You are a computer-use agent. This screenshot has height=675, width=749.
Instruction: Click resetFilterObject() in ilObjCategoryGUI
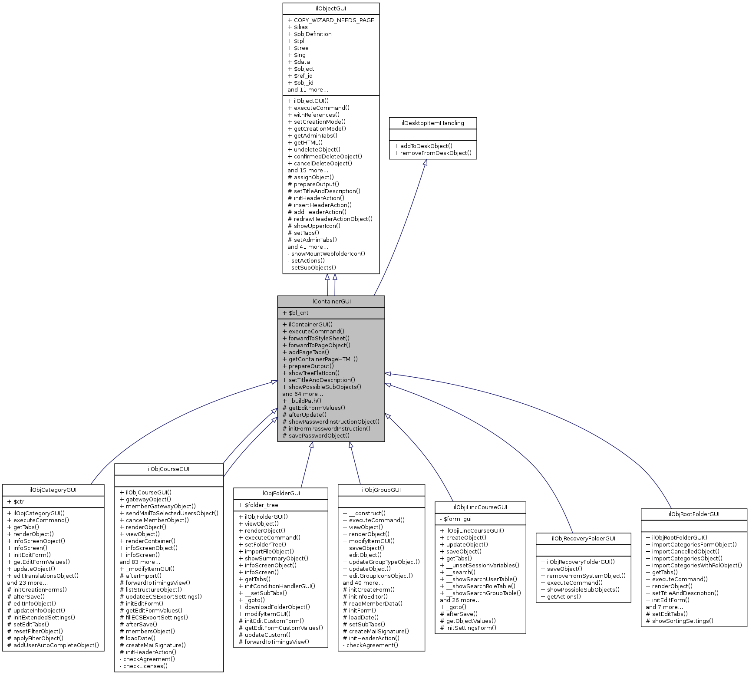[35, 631]
